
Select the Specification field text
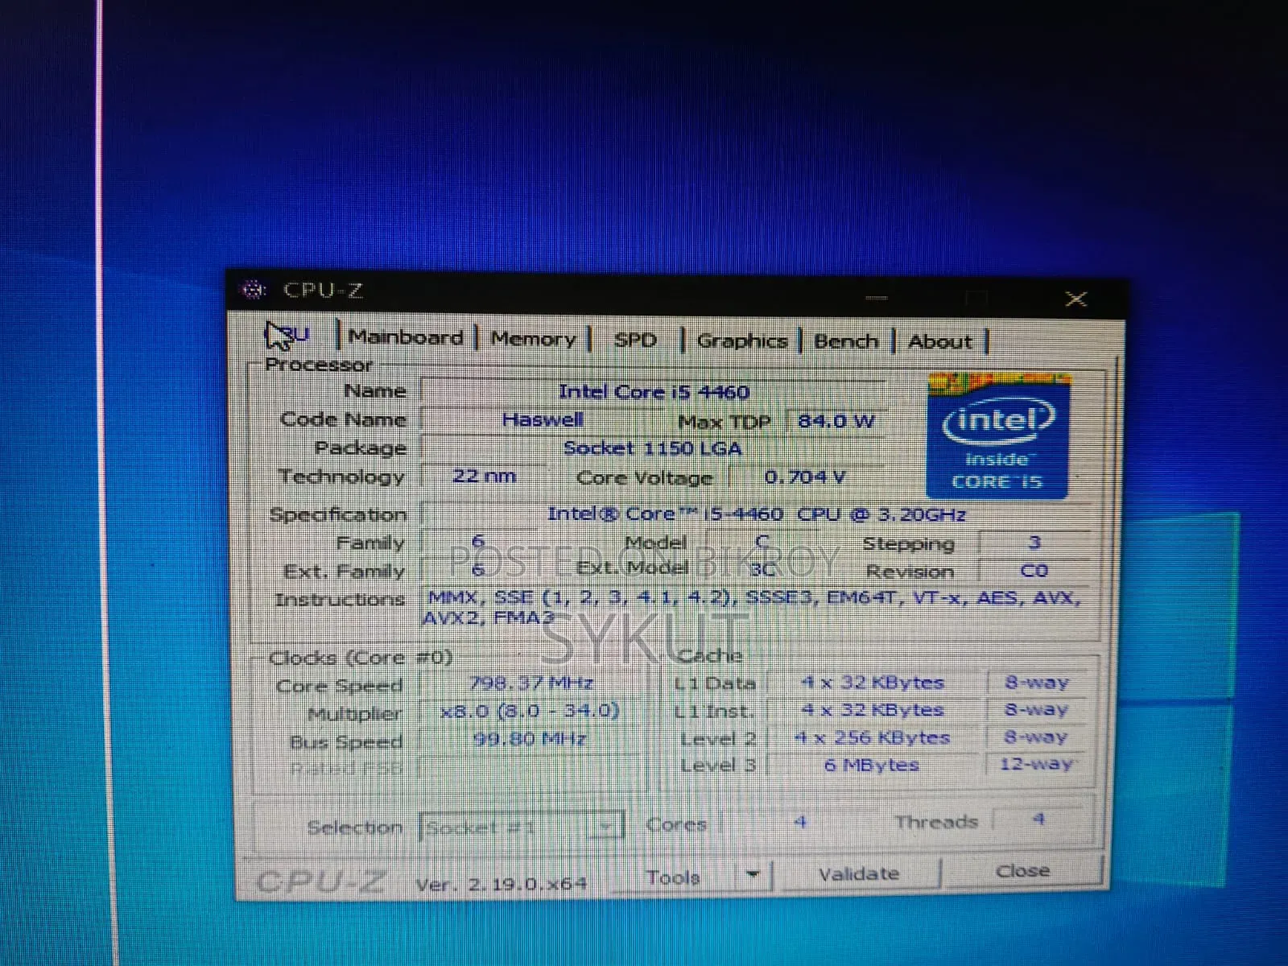coord(757,514)
